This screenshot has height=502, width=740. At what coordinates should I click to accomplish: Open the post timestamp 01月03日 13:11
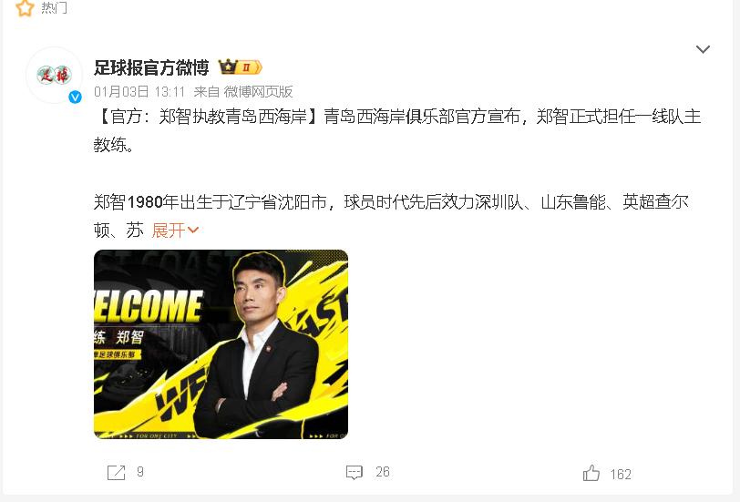pyautogui.click(x=139, y=91)
